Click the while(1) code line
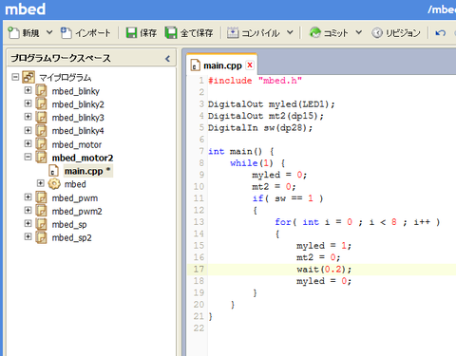The height and width of the screenshot is (356, 456). [257, 163]
